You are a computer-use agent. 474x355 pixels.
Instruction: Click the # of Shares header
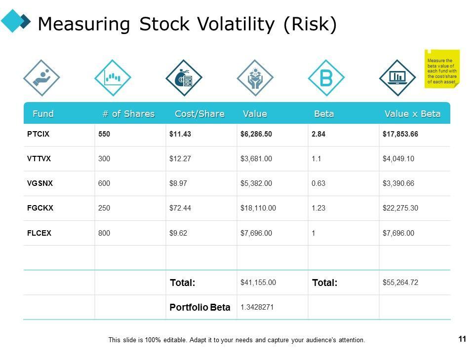(128, 114)
